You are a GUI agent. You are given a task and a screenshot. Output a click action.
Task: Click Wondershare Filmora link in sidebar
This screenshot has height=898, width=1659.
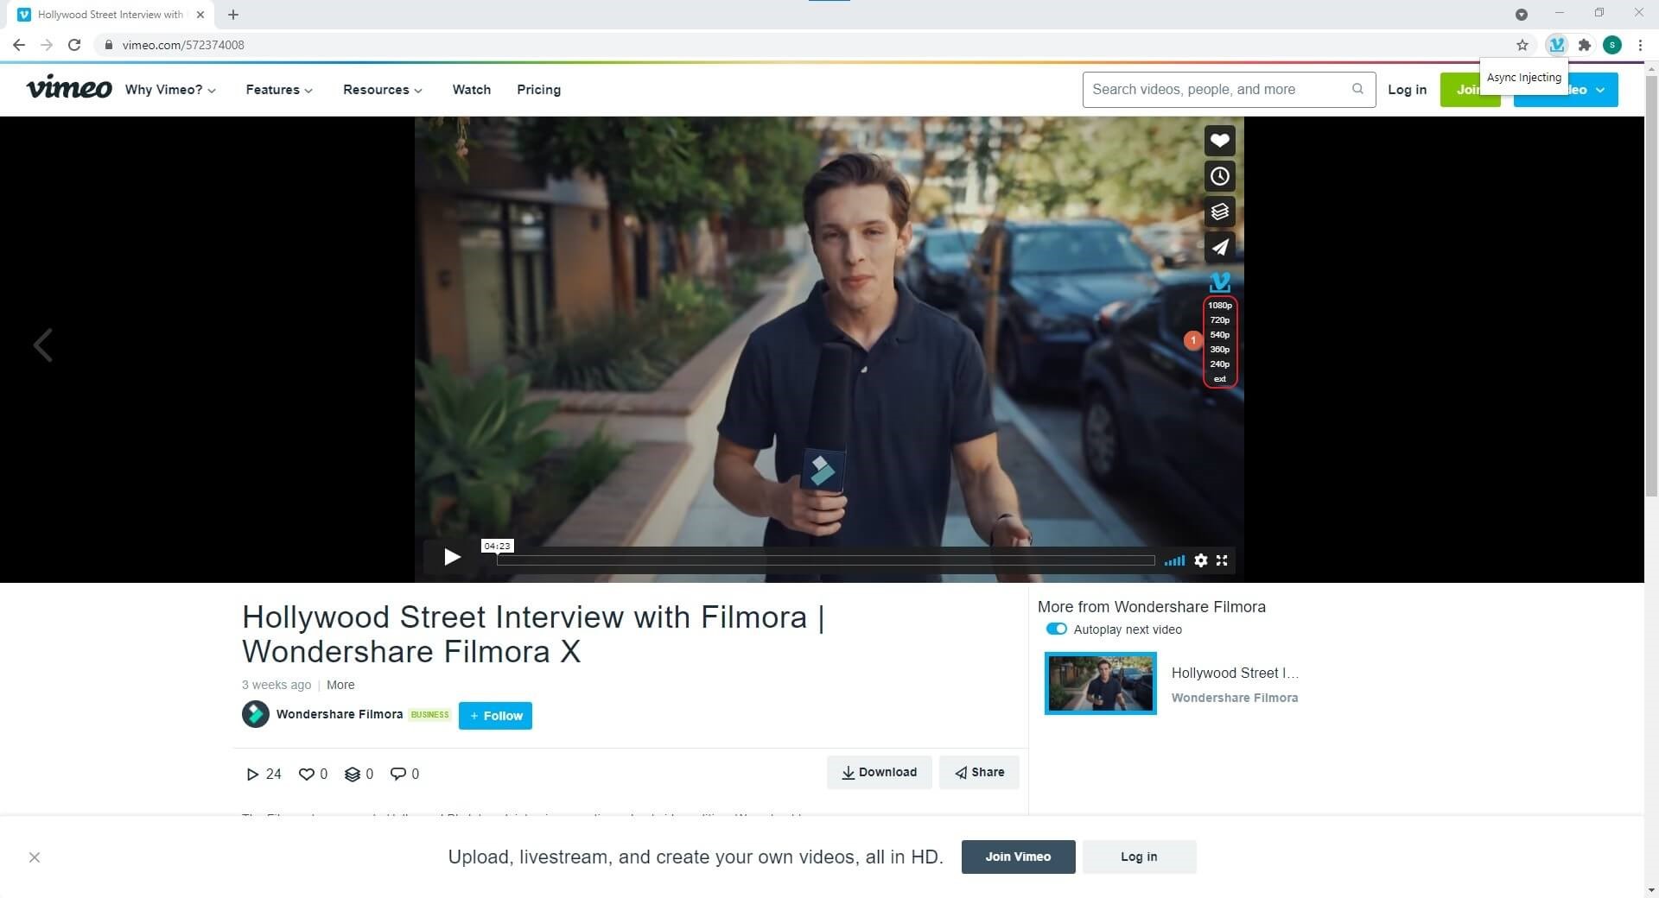[1234, 698]
